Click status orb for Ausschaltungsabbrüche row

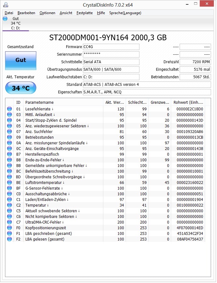point(9,194)
